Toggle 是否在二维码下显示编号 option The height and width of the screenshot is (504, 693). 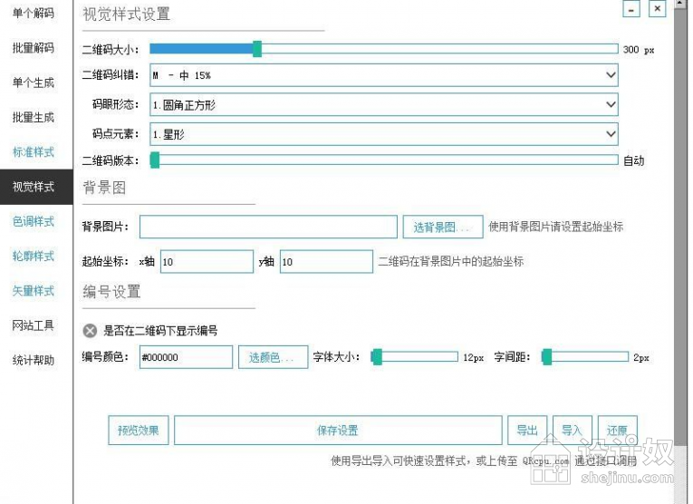pyautogui.click(x=90, y=331)
